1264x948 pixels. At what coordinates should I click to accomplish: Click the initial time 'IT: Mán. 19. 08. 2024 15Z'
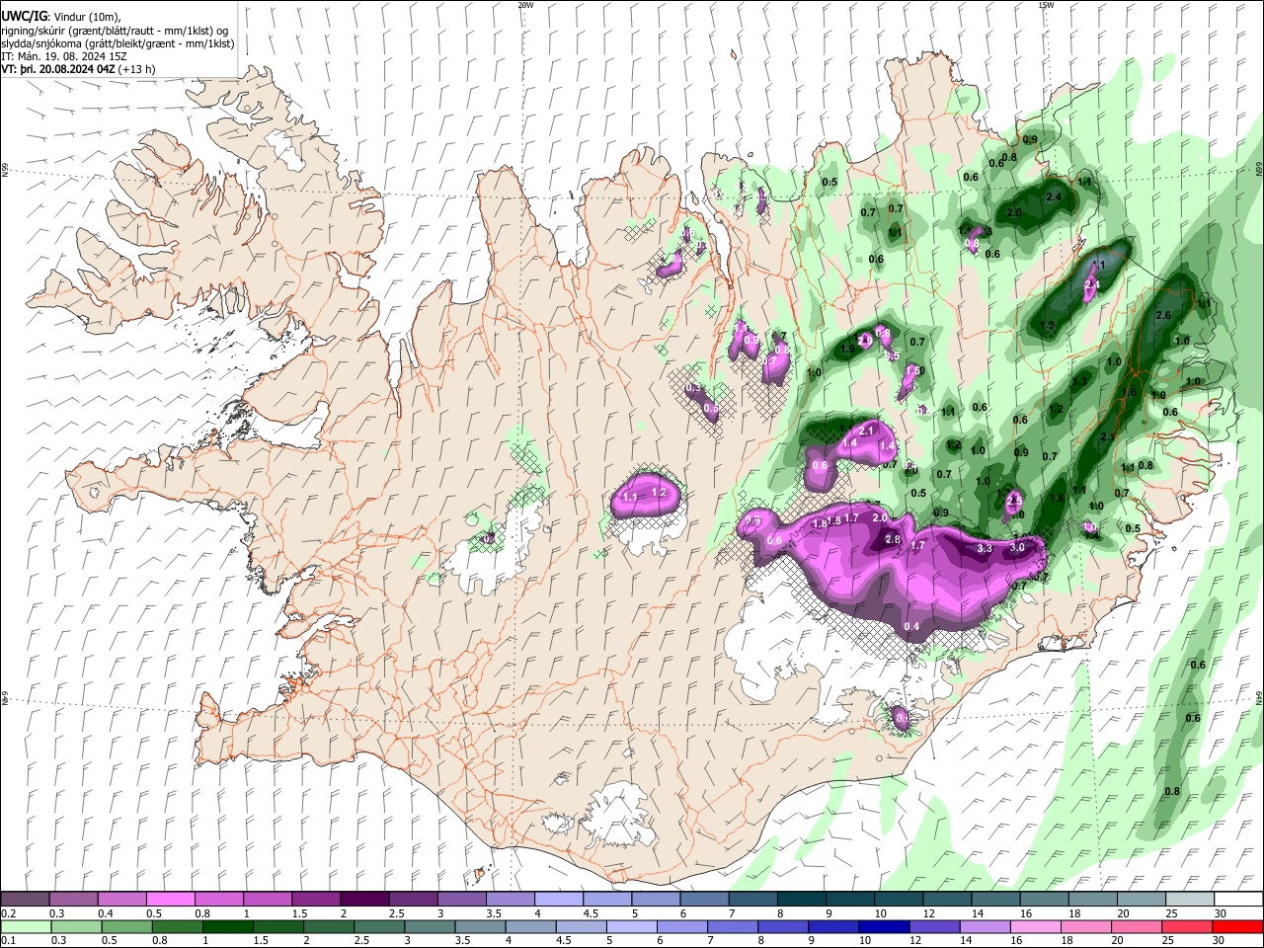point(64,56)
